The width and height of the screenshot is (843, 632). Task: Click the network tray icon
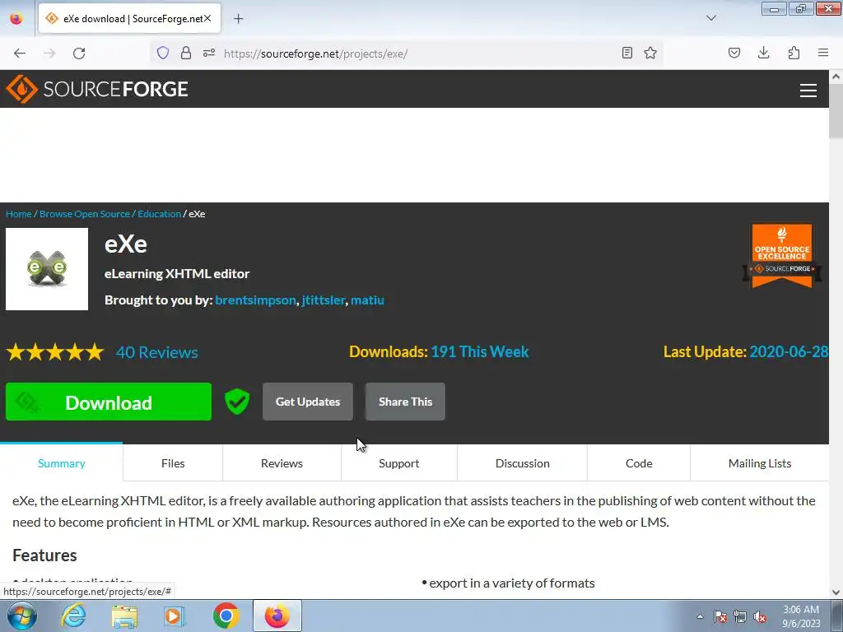740,616
